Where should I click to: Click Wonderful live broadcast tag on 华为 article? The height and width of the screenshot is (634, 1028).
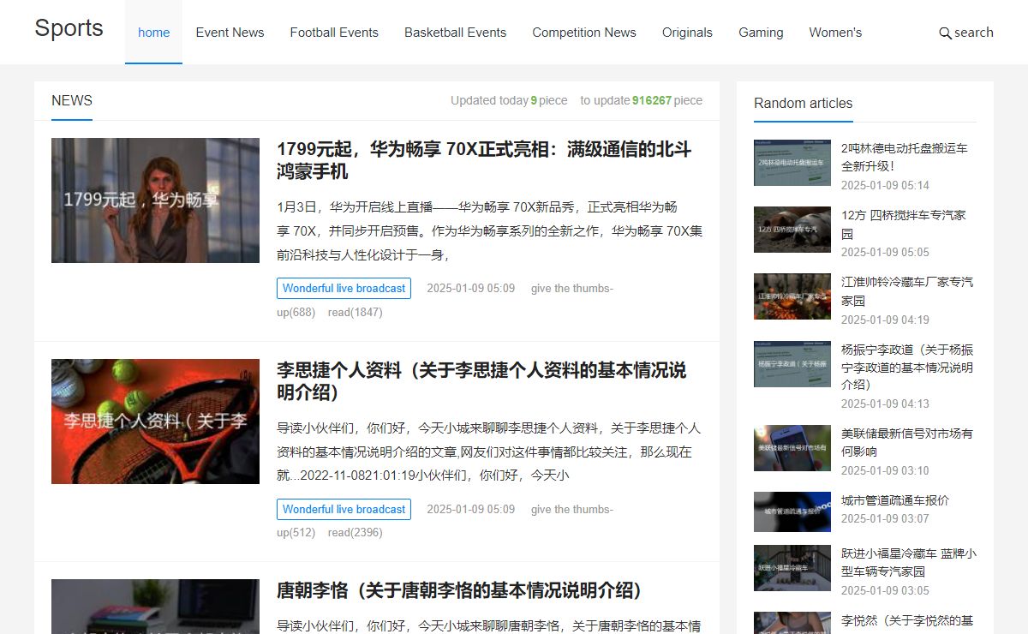(344, 289)
